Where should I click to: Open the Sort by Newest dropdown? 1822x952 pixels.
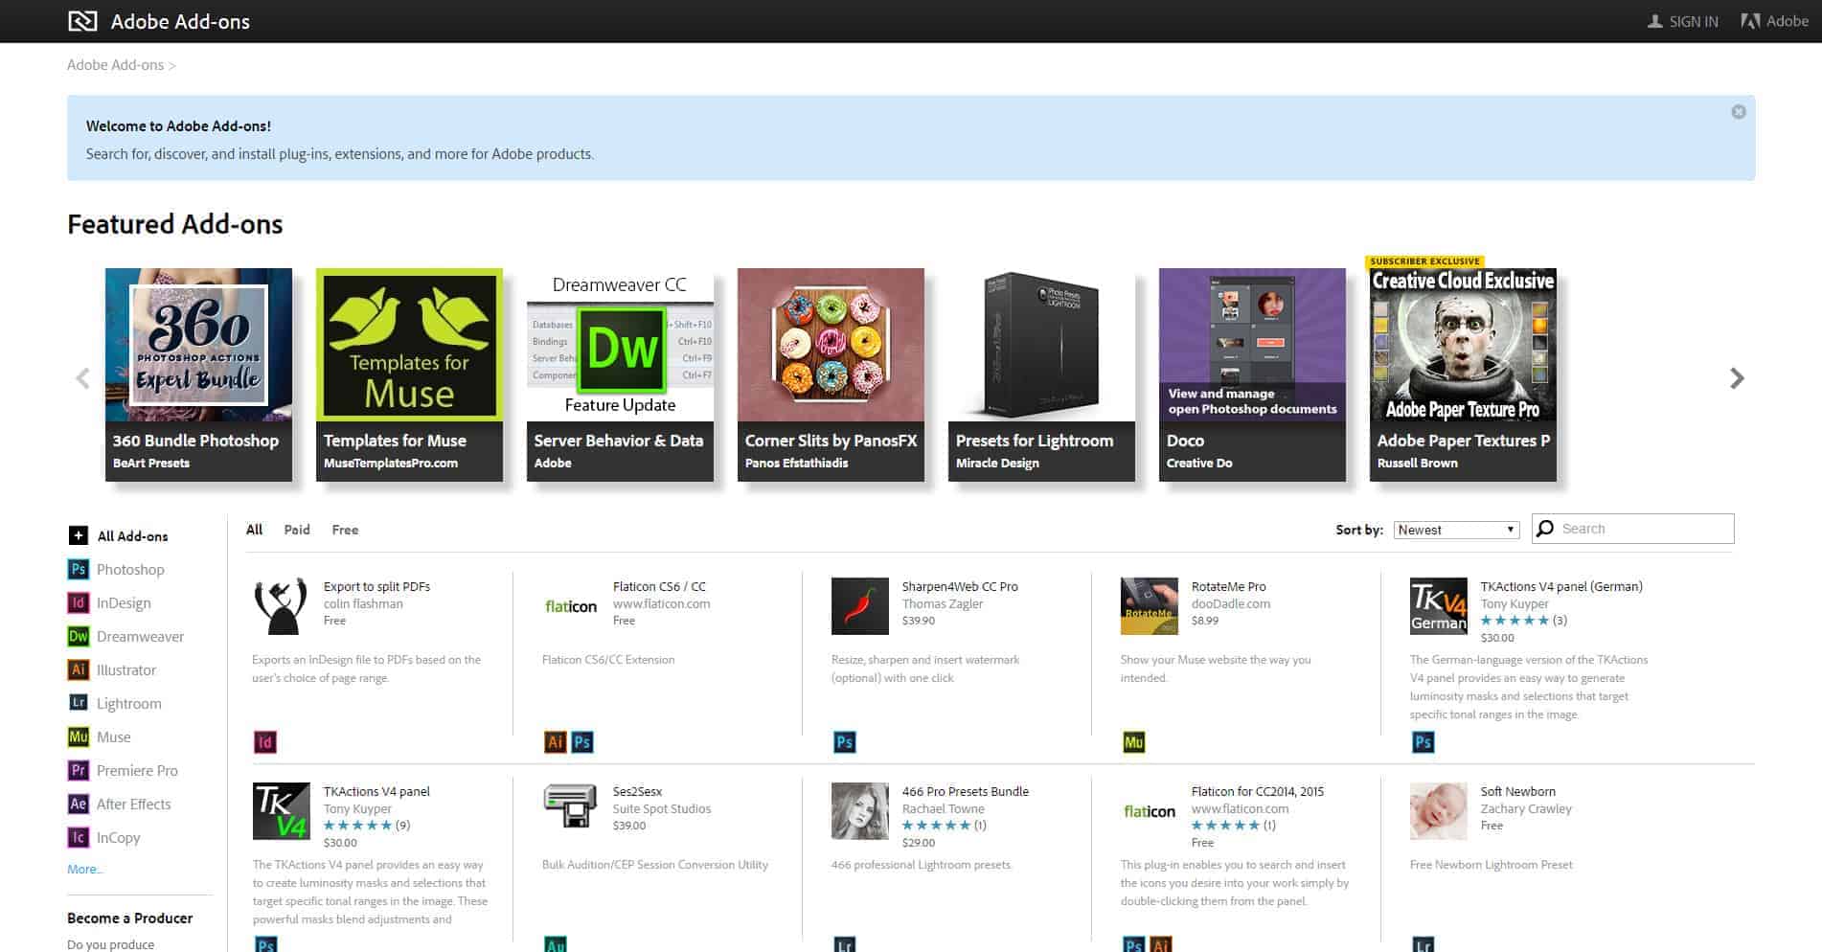(x=1456, y=530)
